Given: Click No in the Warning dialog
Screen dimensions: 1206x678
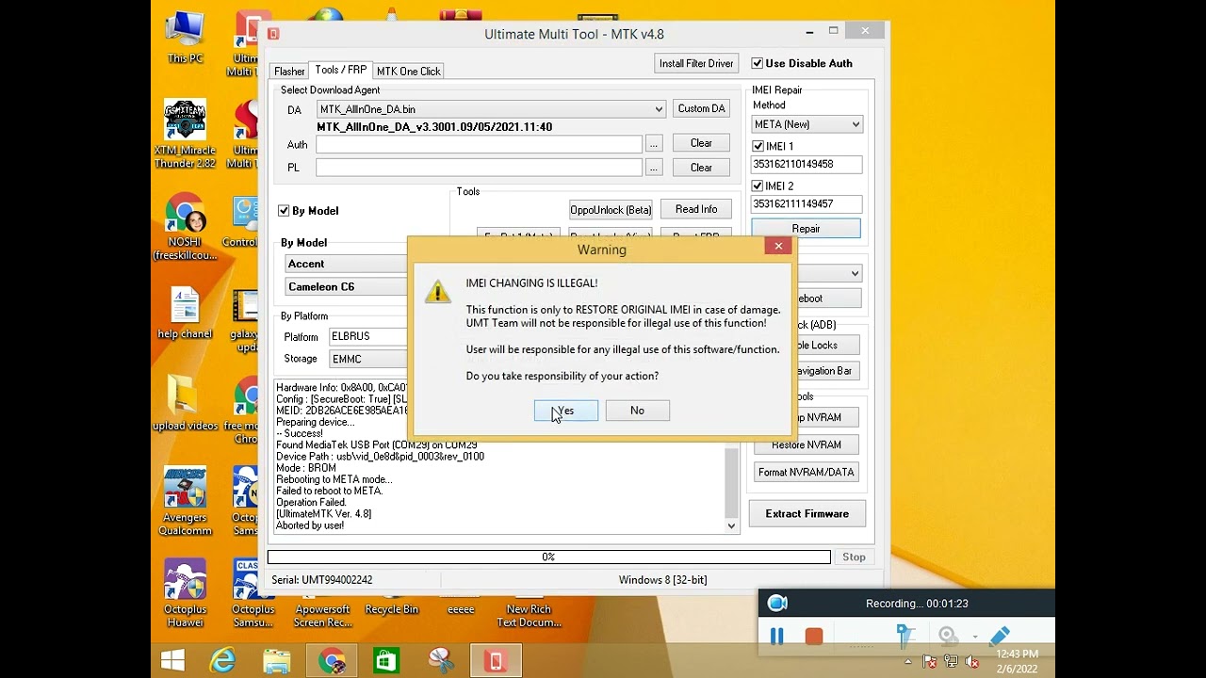Looking at the screenshot, I should click(638, 411).
